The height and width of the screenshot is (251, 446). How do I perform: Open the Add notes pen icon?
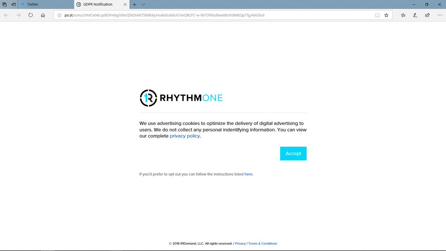[x=415, y=15]
